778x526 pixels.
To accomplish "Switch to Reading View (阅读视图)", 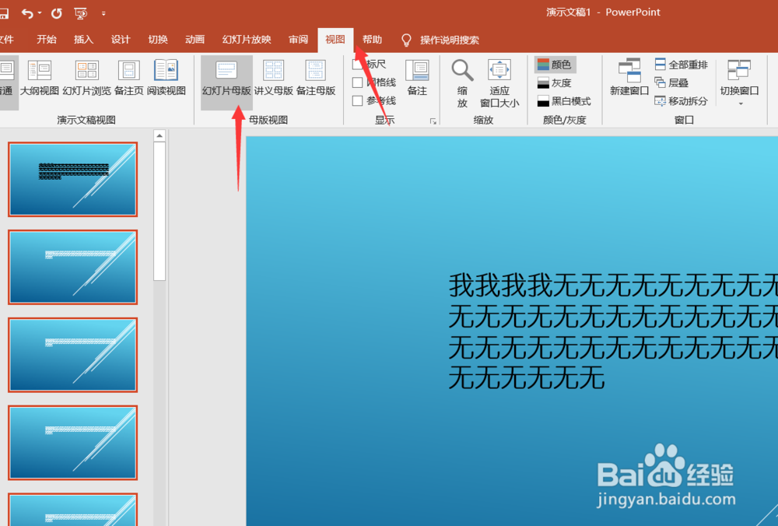I will coord(166,77).
